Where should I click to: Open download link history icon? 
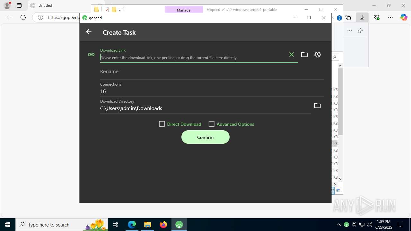coord(317,55)
